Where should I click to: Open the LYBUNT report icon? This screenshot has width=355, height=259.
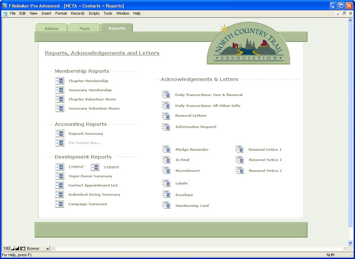60,167
